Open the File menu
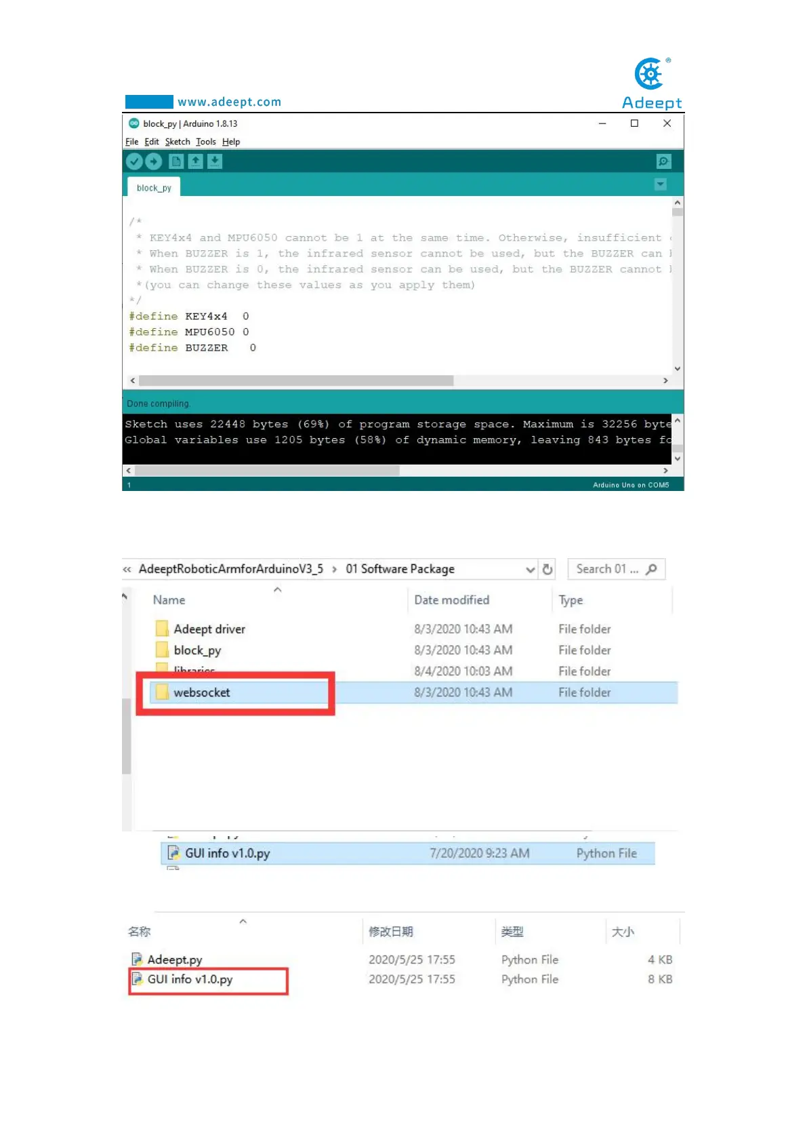Viewport: 807px width, 1142px height. [131, 142]
